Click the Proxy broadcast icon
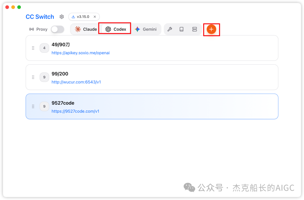The image size is (304, 200). tap(32, 29)
